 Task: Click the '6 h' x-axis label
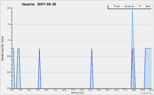click(29, 90)
